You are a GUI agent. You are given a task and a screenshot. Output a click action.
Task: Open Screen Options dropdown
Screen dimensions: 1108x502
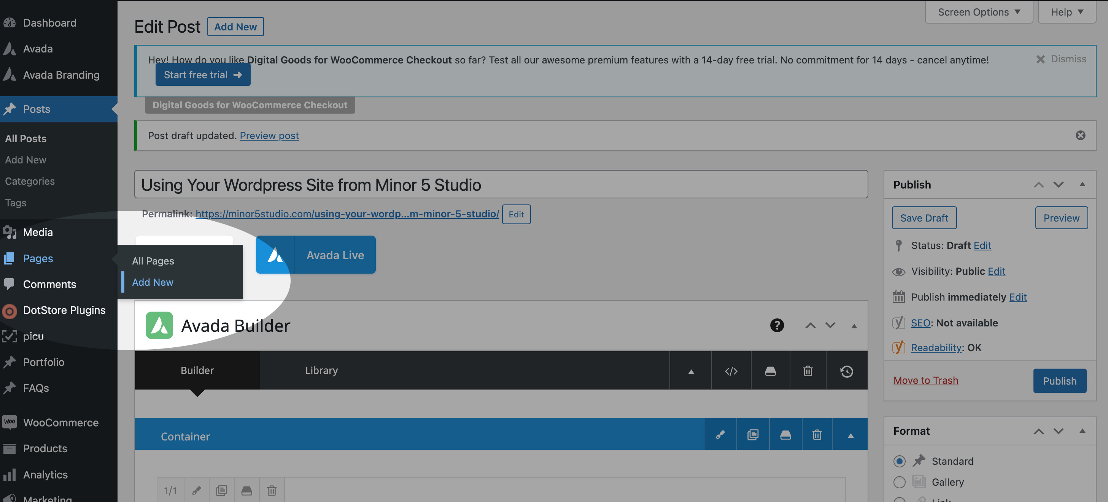(x=979, y=12)
